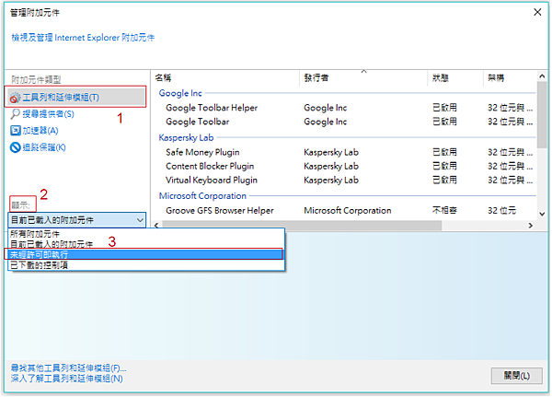Click the 搜尋提供者 magnifier icon

(x=15, y=114)
